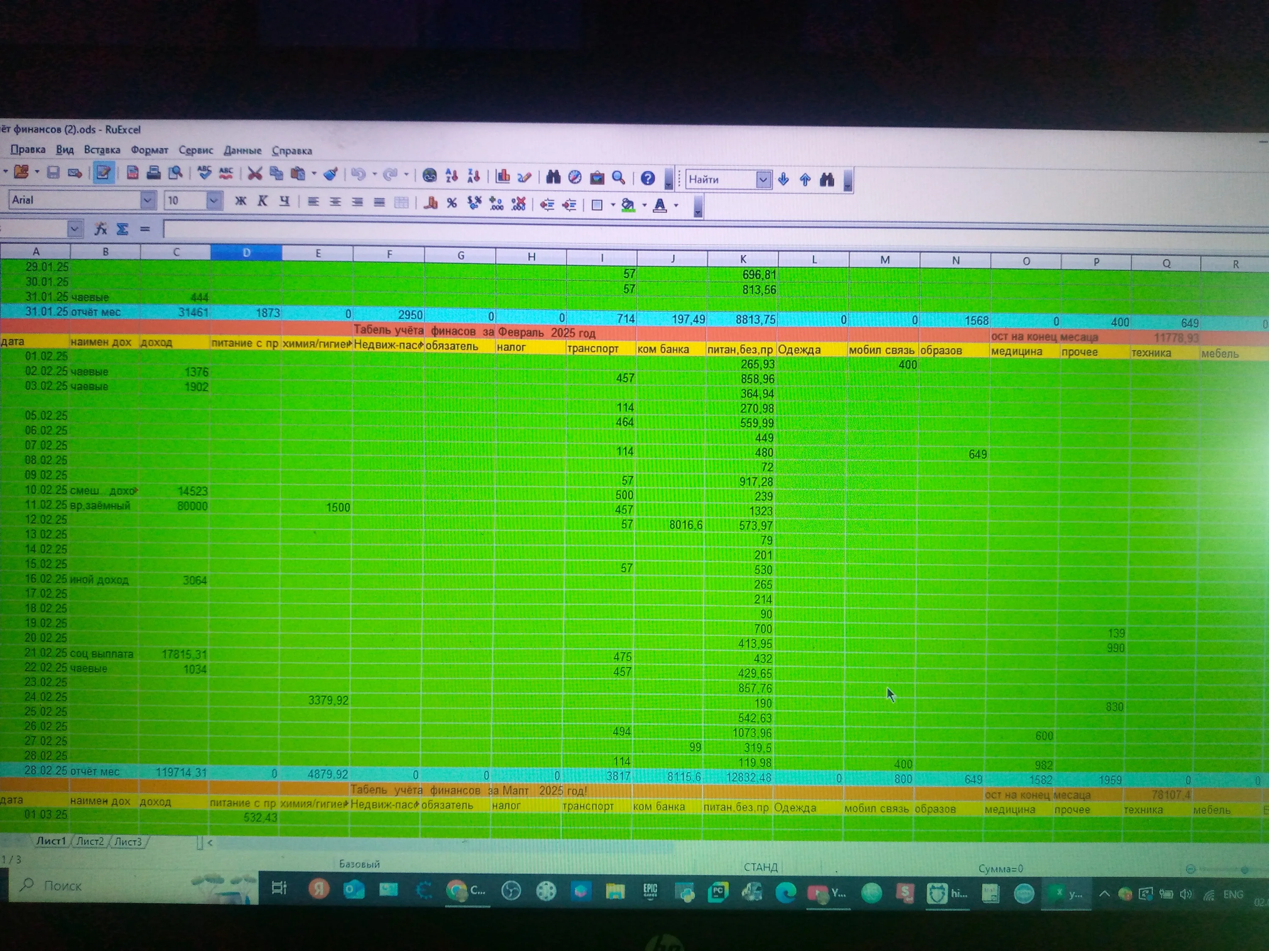Sort ascending A-Z icon
The image size is (1269, 951).
tap(451, 175)
